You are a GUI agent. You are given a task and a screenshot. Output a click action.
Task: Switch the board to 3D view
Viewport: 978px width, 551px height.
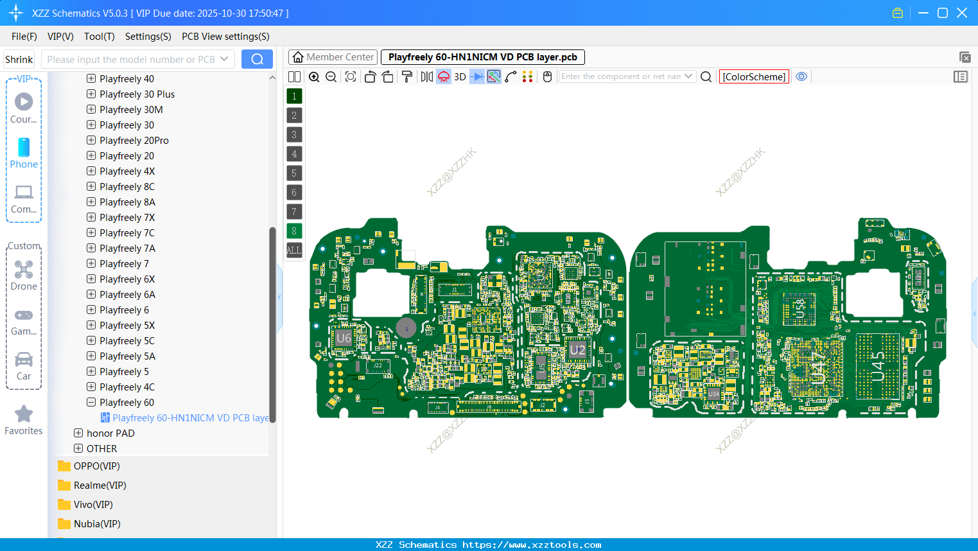459,76
